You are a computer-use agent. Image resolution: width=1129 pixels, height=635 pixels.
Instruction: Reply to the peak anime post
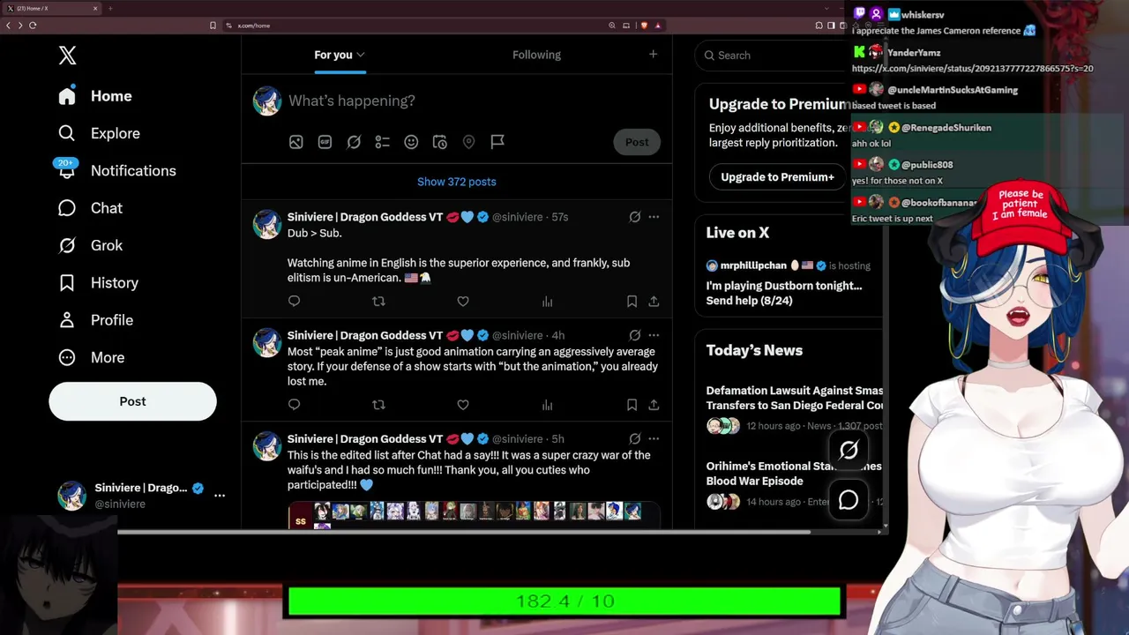pyautogui.click(x=294, y=405)
